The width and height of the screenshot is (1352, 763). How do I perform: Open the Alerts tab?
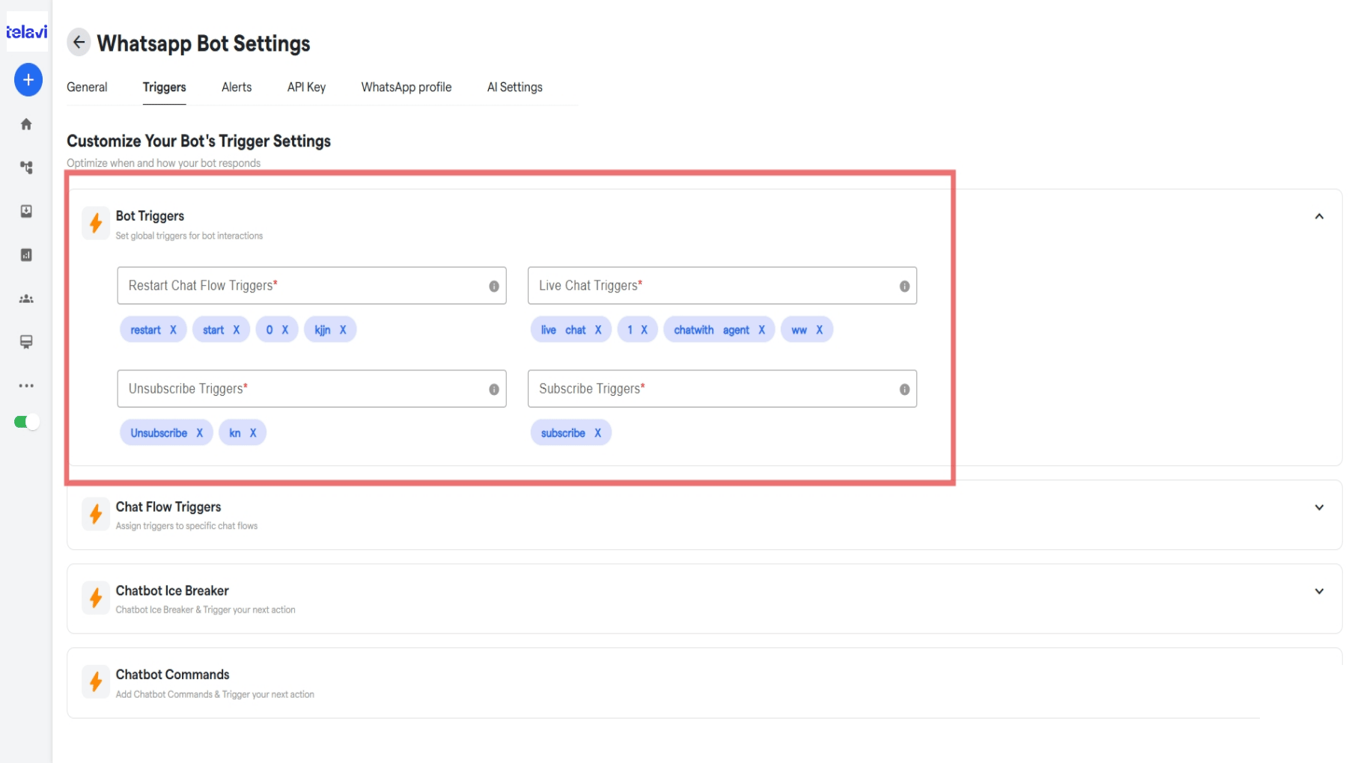237,88
